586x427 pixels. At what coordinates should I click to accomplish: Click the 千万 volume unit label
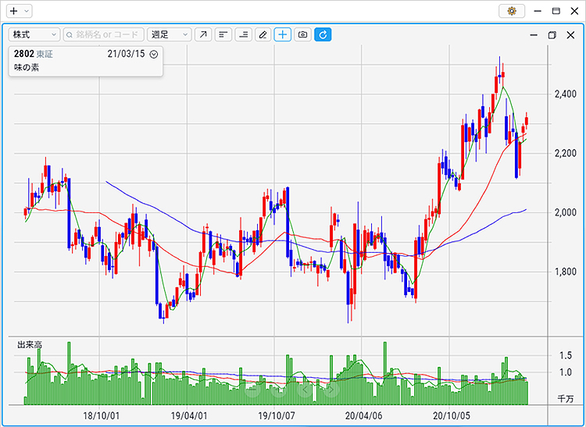(x=566, y=399)
